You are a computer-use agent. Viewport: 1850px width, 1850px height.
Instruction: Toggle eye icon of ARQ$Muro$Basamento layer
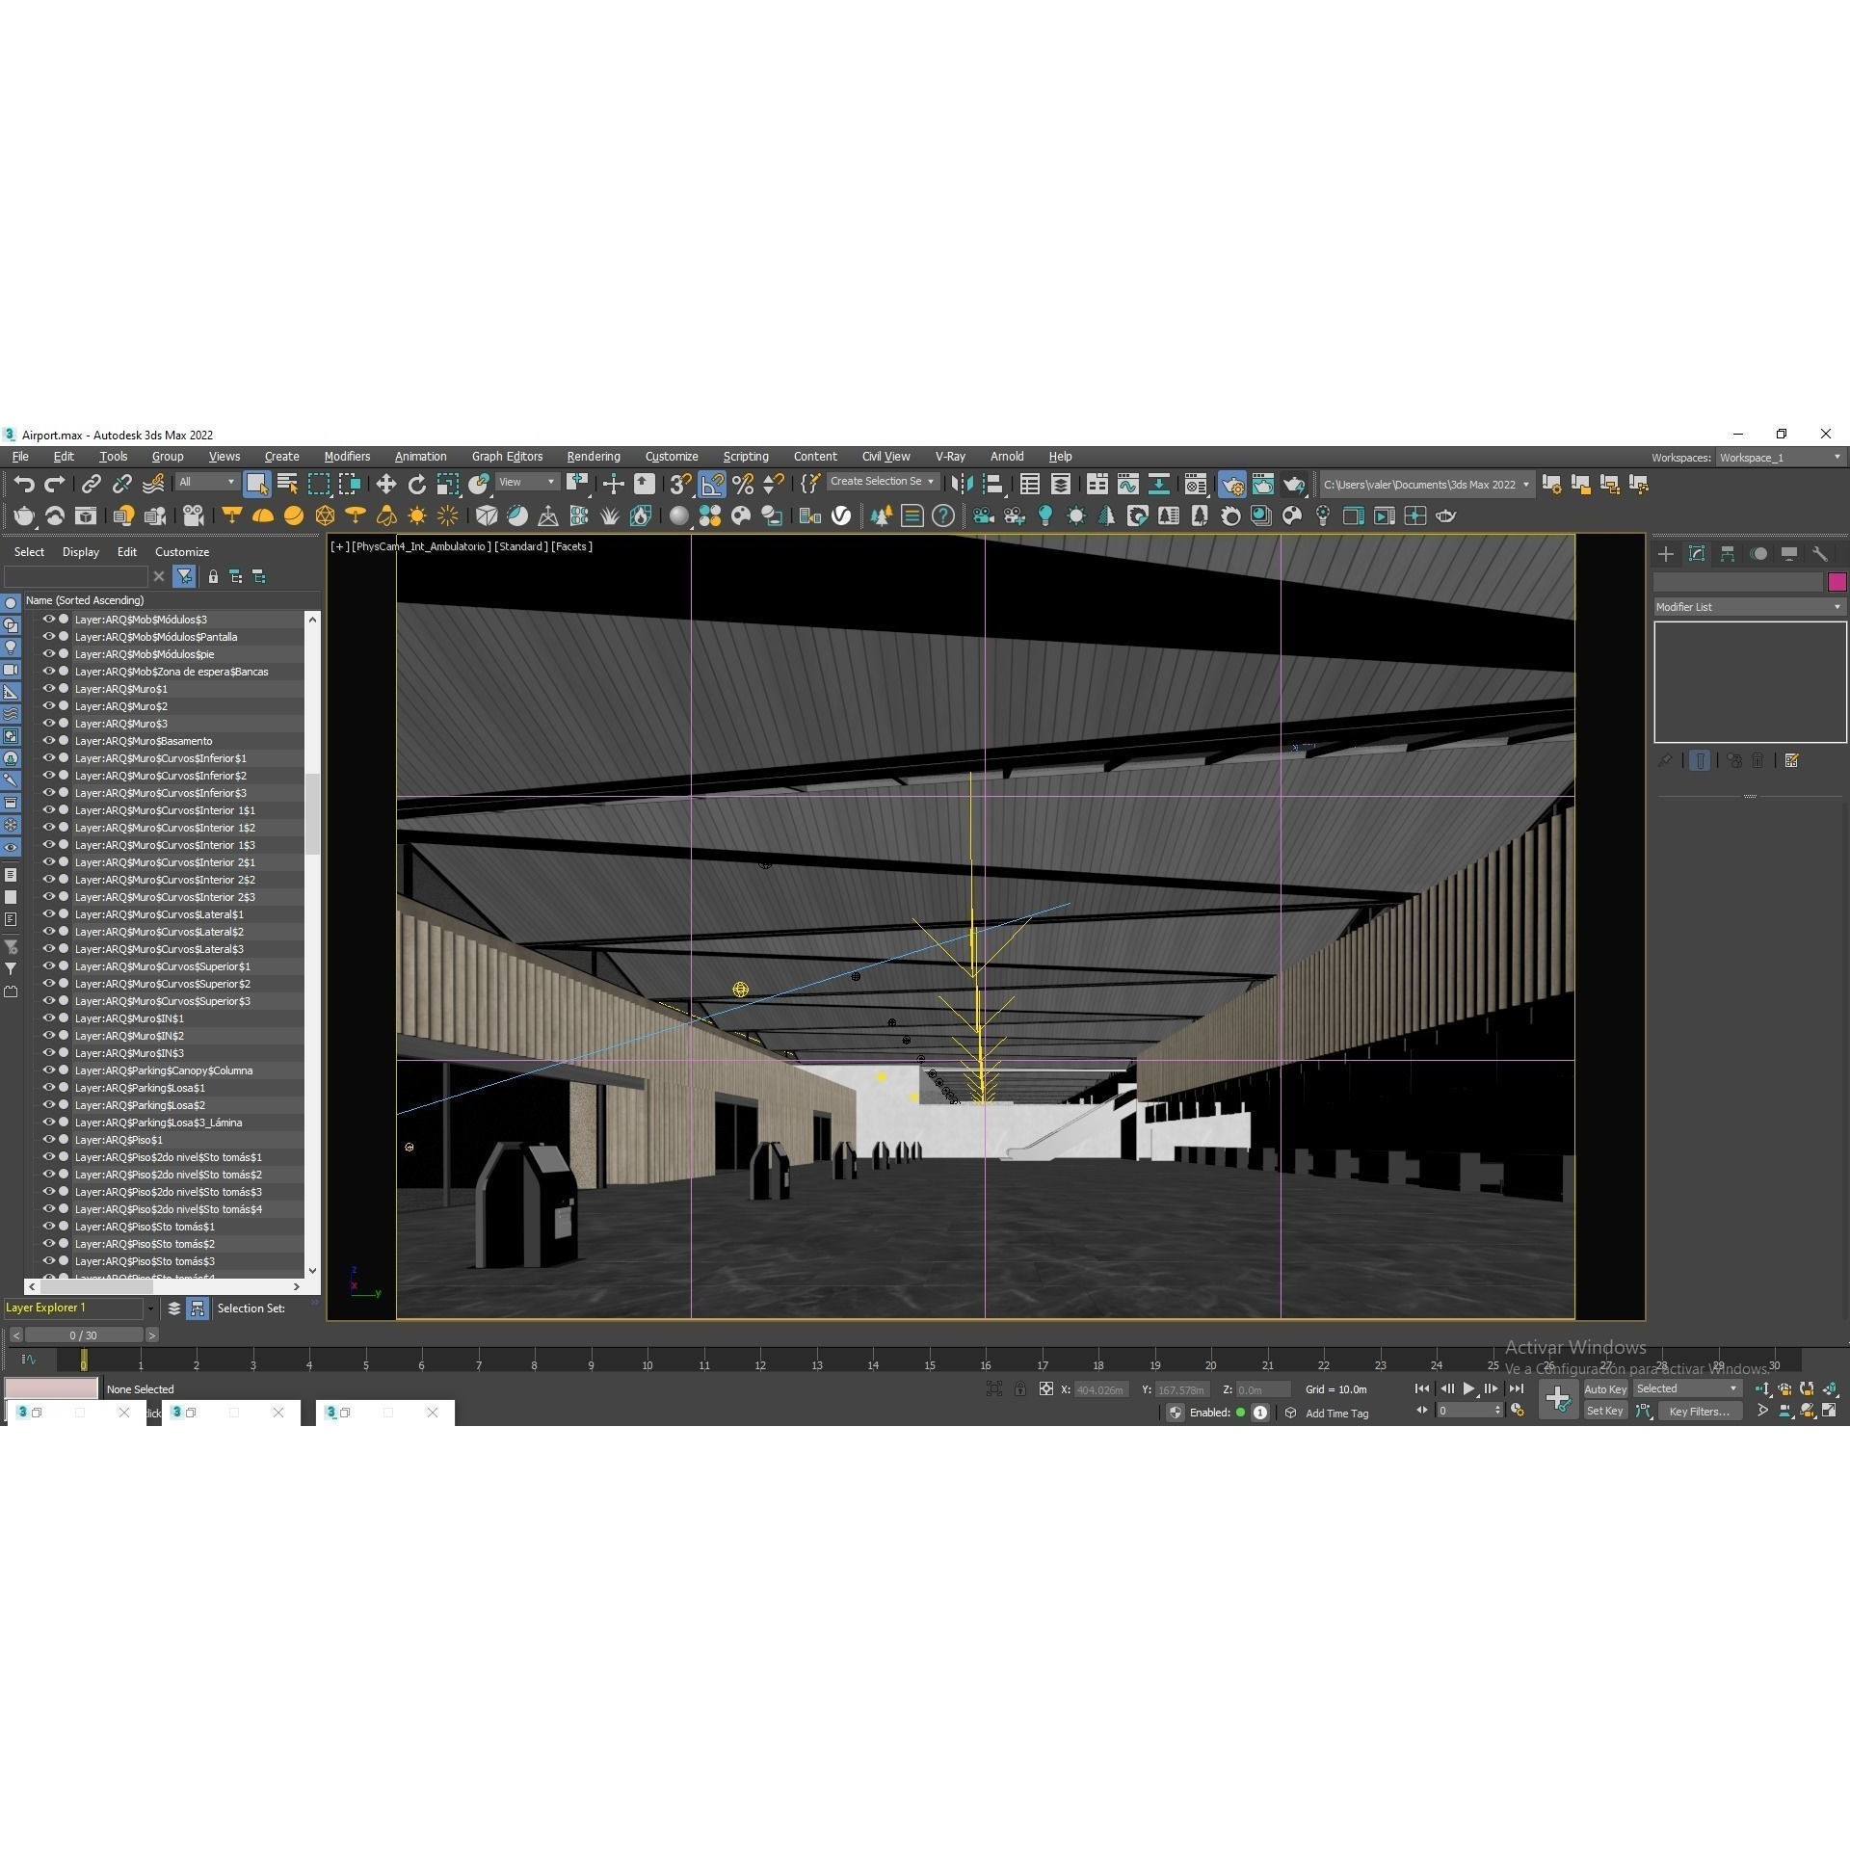(x=48, y=741)
